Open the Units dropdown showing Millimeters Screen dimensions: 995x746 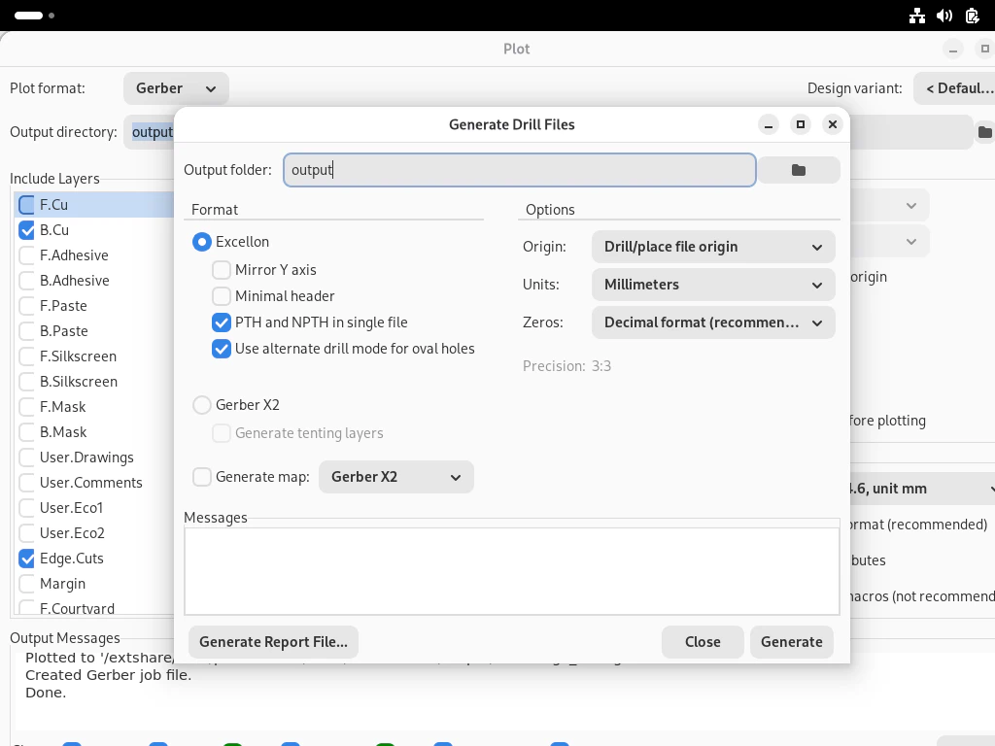[x=713, y=285]
